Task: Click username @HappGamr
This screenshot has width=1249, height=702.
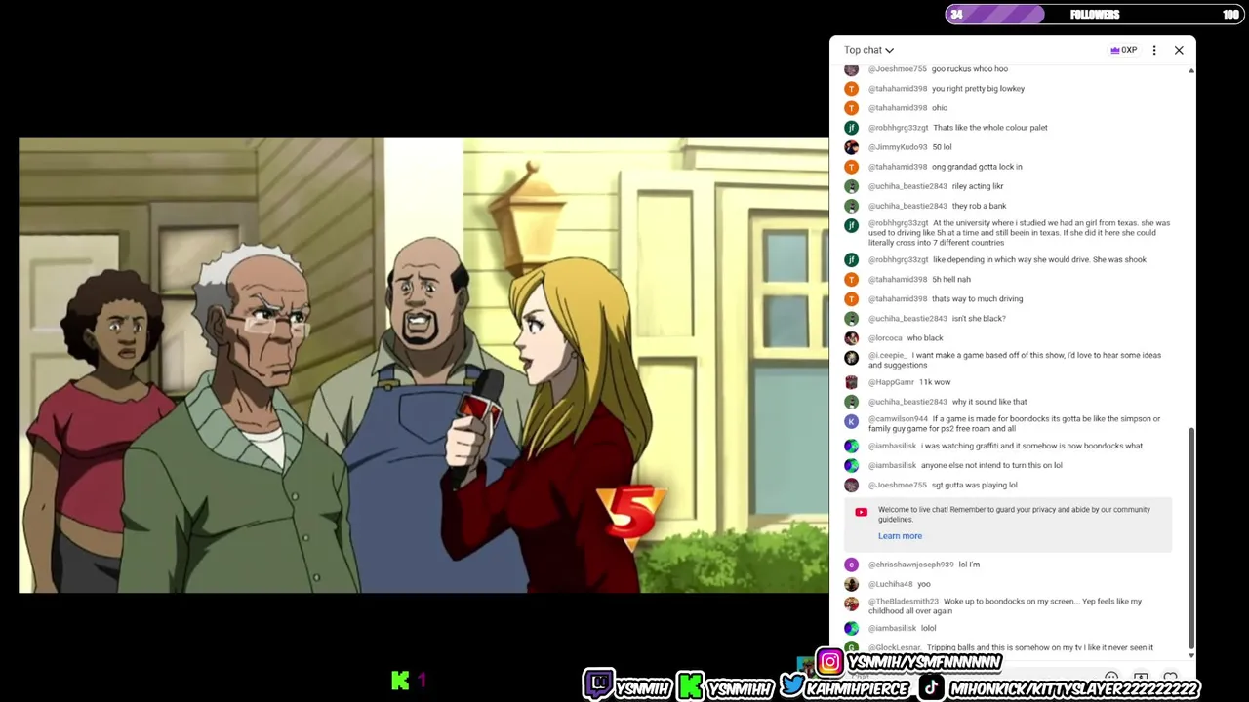Action: (891, 382)
